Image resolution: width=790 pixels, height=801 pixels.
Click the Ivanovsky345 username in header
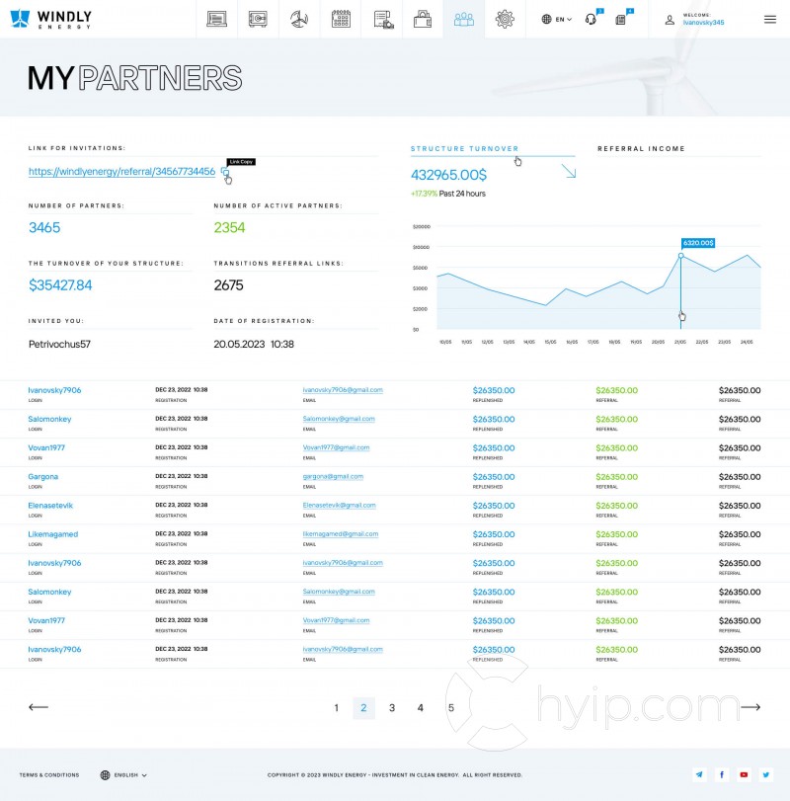703,23
